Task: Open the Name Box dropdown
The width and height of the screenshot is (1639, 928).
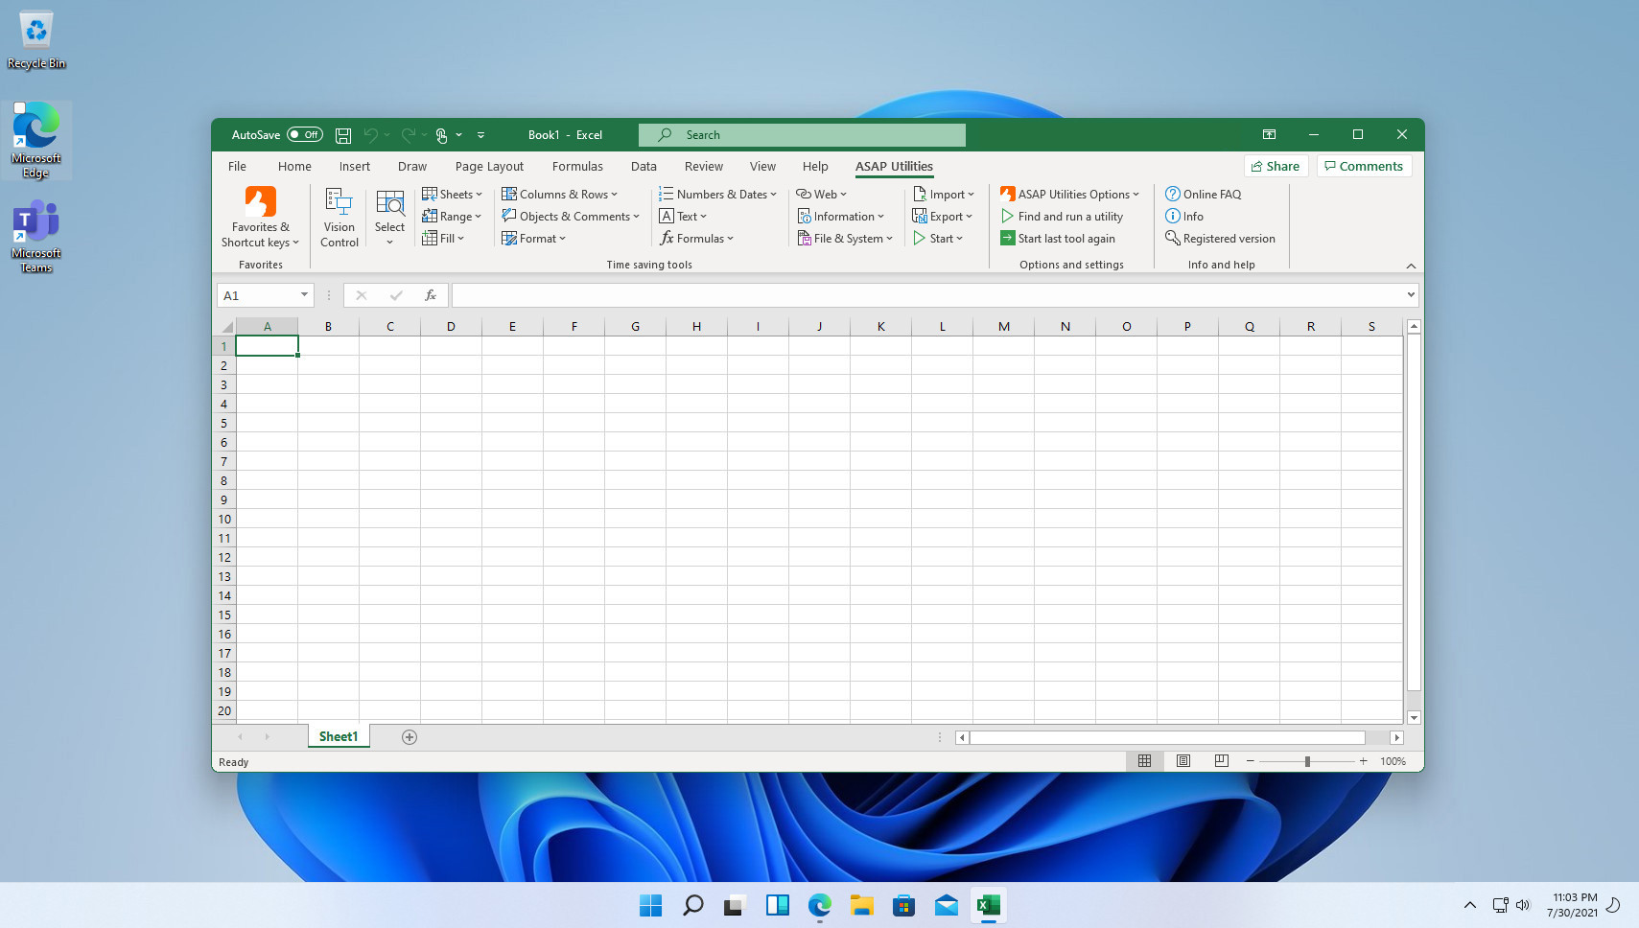Action: pos(304,294)
